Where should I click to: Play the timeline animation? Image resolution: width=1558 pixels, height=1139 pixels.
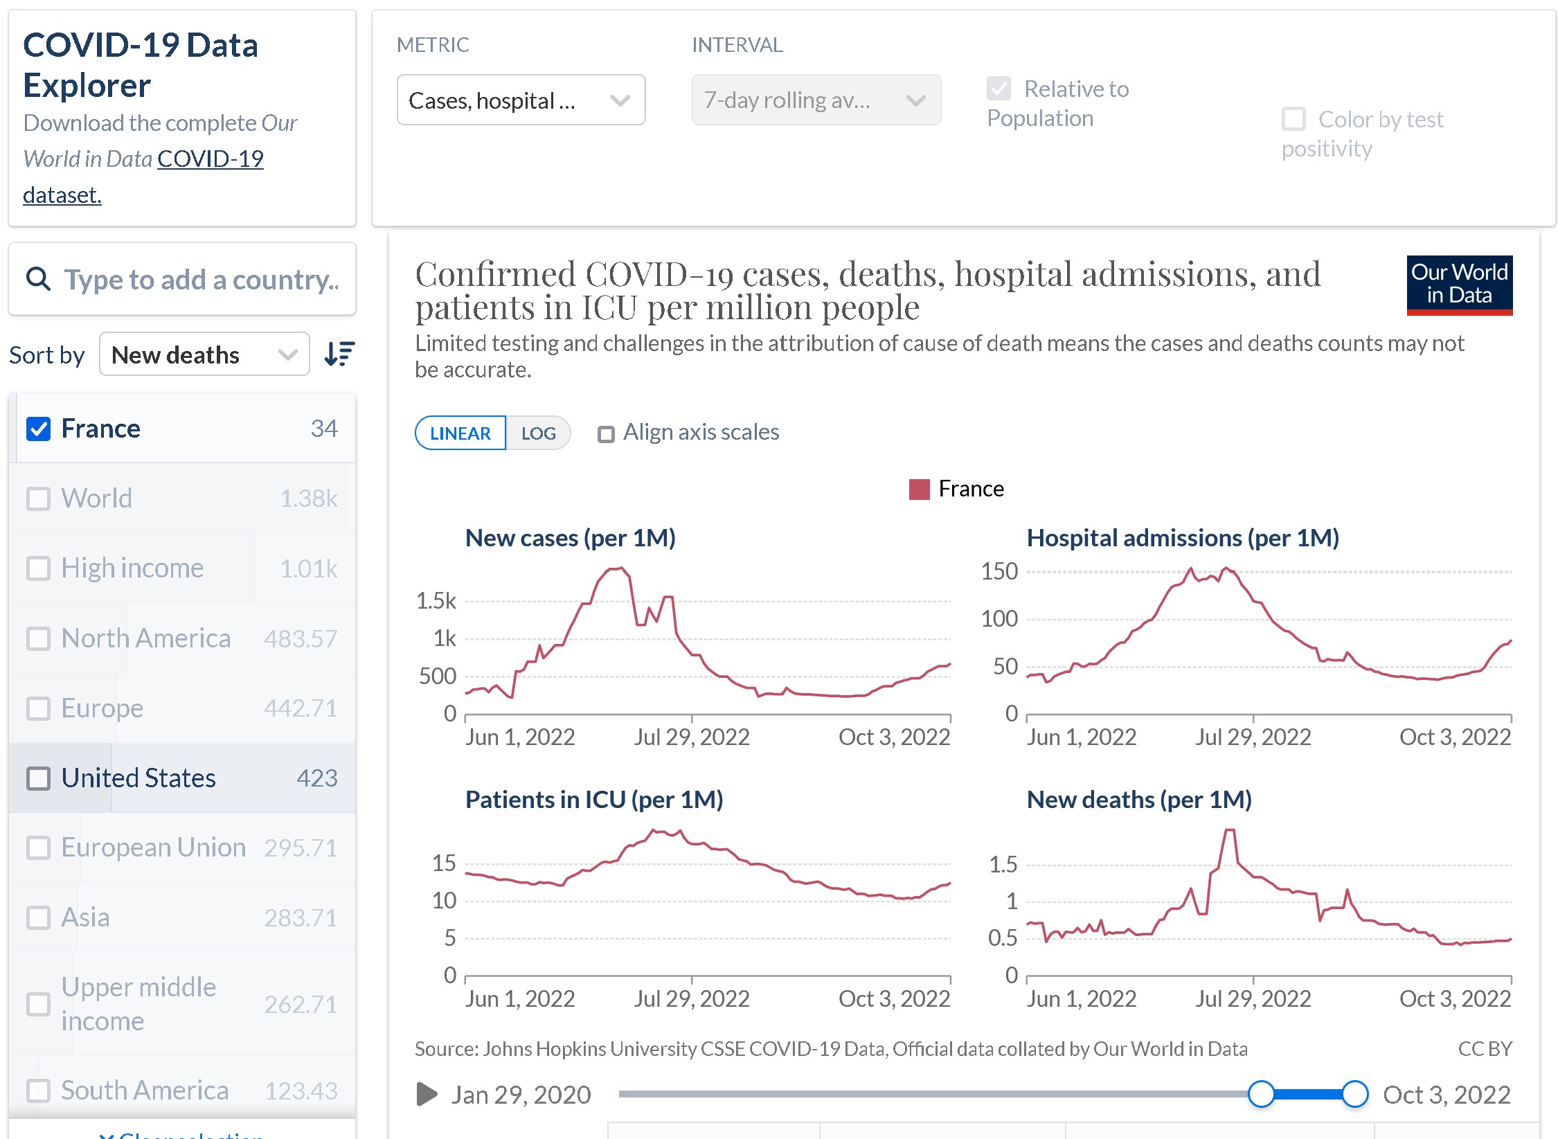pos(427,1094)
